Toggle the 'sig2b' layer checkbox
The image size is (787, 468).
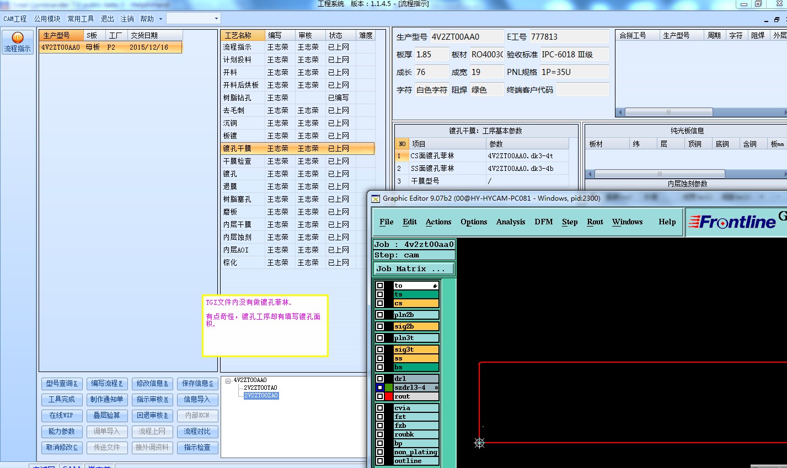(380, 326)
